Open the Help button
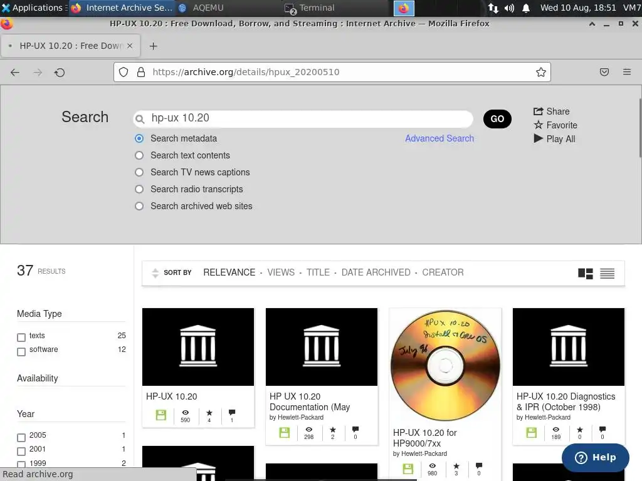The width and height of the screenshot is (642, 481). [x=596, y=458]
